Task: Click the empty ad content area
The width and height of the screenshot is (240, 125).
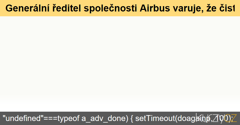Action: (x=120, y=60)
